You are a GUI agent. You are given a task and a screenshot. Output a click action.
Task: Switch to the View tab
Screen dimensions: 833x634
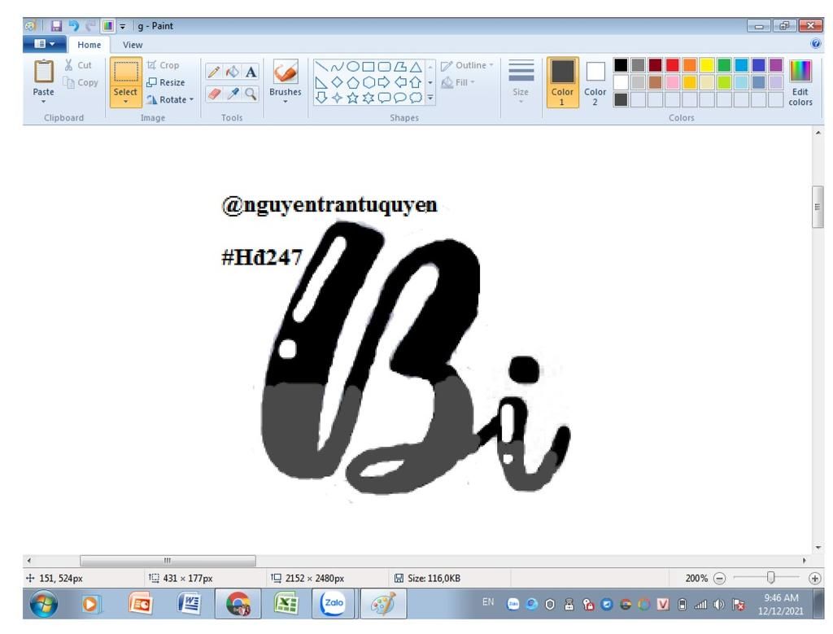click(133, 45)
